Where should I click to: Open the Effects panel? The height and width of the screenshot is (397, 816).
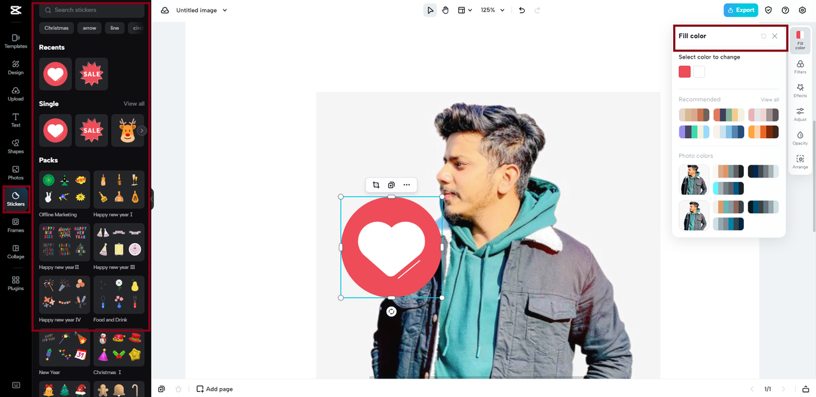(x=800, y=90)
